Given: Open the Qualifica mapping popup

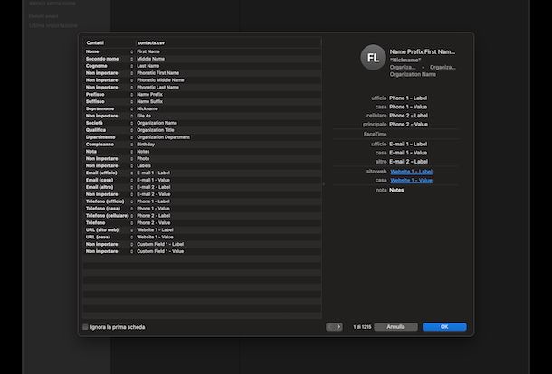Looking at the screenshot, I should tap(109, 130).
